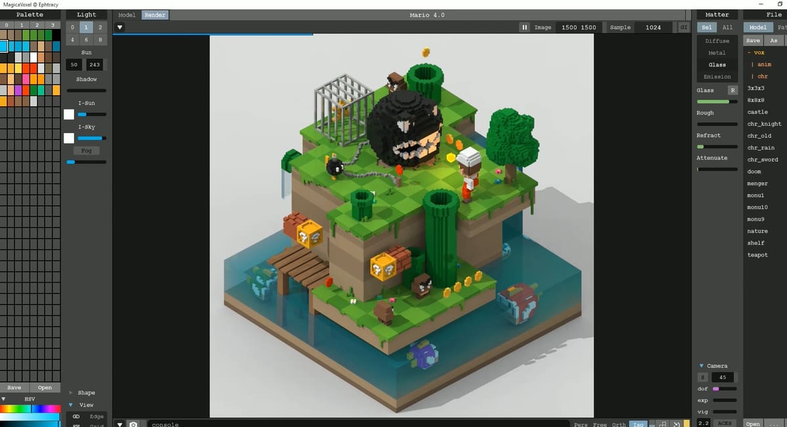This screenshot has width=787, height=427.
Task: Click the camera snapshot icon beside console
Action: pyautogui.click(x=133, y=424)
